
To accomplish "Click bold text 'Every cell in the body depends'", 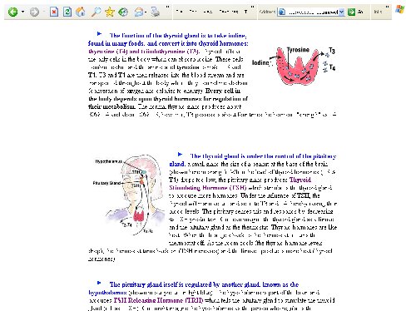I will (x=168, y=95).
